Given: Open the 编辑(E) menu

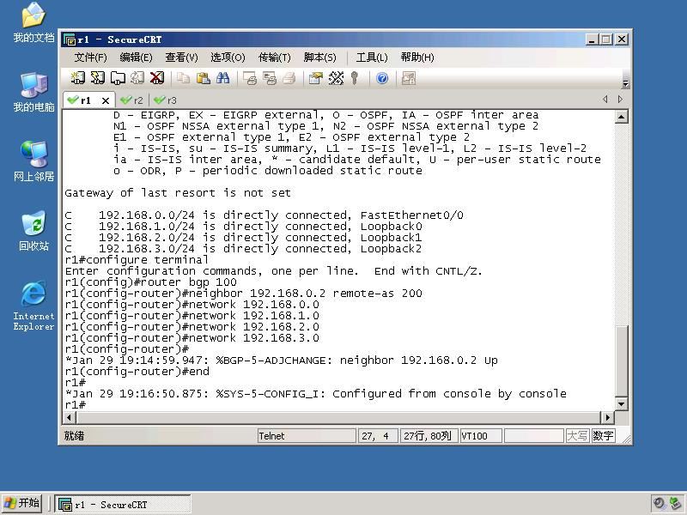Looking at the screenshot, I should coord(136,58).
